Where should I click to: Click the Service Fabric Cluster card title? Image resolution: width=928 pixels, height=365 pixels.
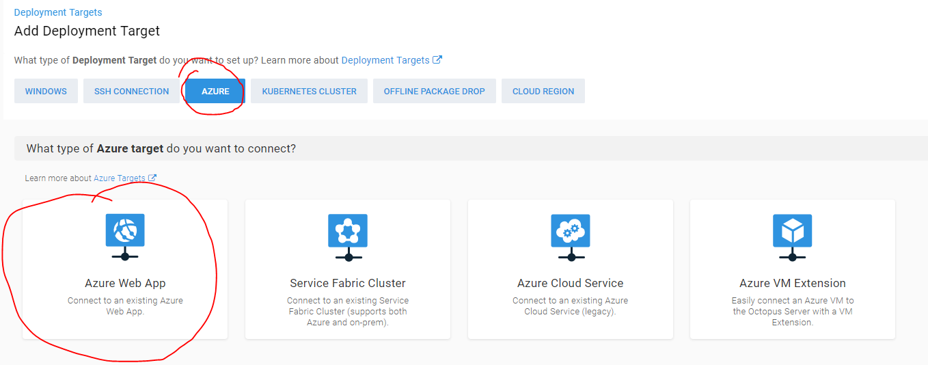348,283
